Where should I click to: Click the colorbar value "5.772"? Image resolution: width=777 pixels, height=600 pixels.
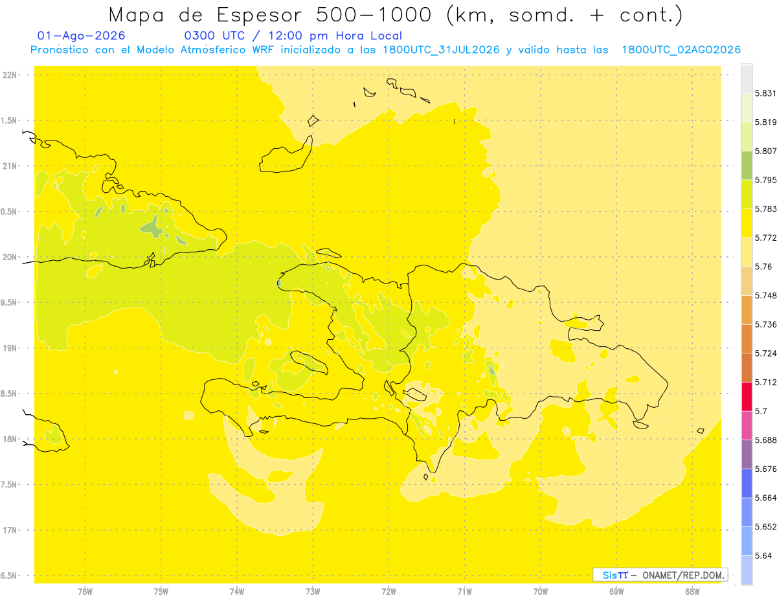coord(765,238)
